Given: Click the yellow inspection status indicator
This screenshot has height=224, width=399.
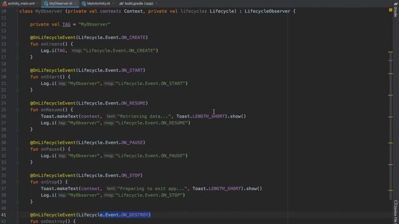Looking at the screenshot, I should point(391,10).
